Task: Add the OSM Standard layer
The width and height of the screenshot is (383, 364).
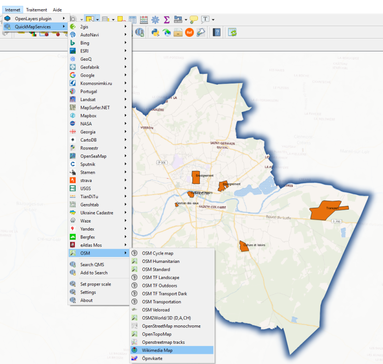Action: click(172, 269)
